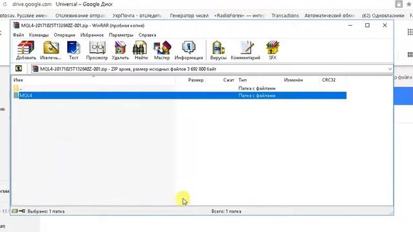Open the Одноклассники bookmark in browser
This screenshot has width=413, height=232.
tap(383, 15)
